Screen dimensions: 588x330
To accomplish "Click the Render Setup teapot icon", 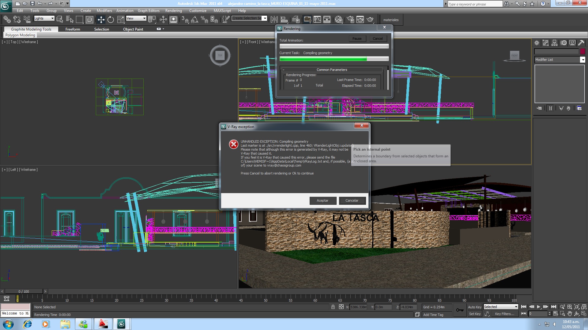I will 350,20.
